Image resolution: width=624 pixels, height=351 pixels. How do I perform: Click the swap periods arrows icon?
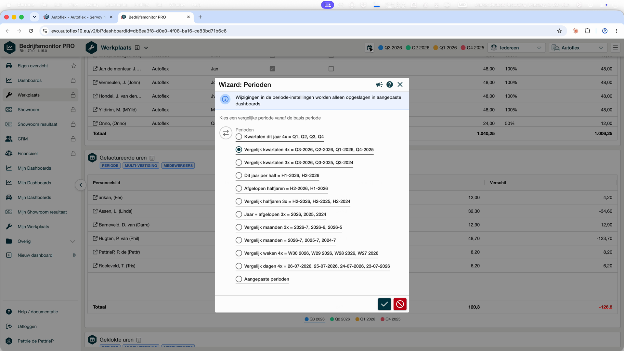(x=226, y=133)
